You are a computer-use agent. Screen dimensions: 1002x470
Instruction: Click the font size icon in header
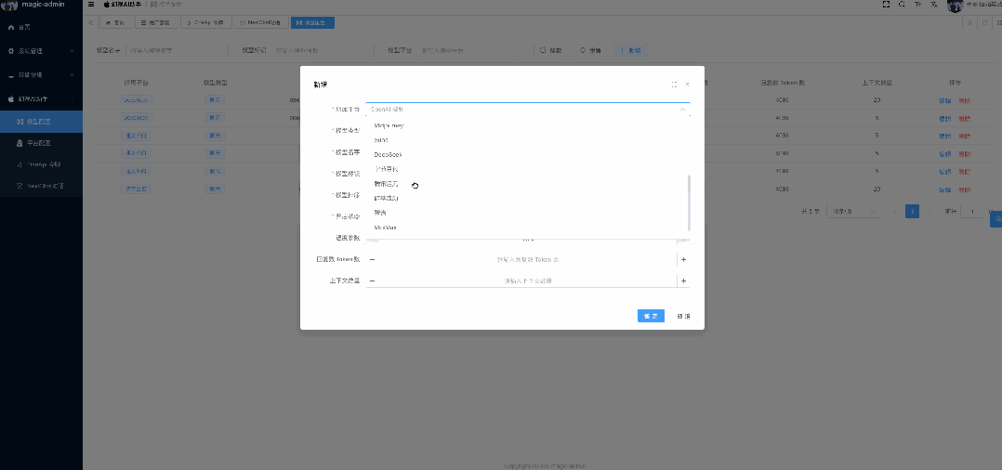pos(917,4)
